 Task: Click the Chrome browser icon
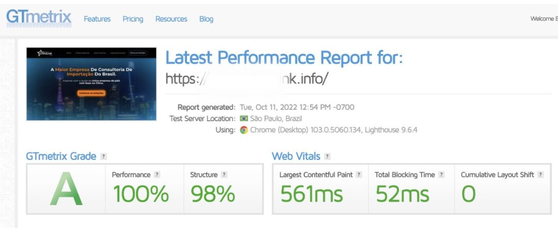pyautogui.click(x=244, y=130)
